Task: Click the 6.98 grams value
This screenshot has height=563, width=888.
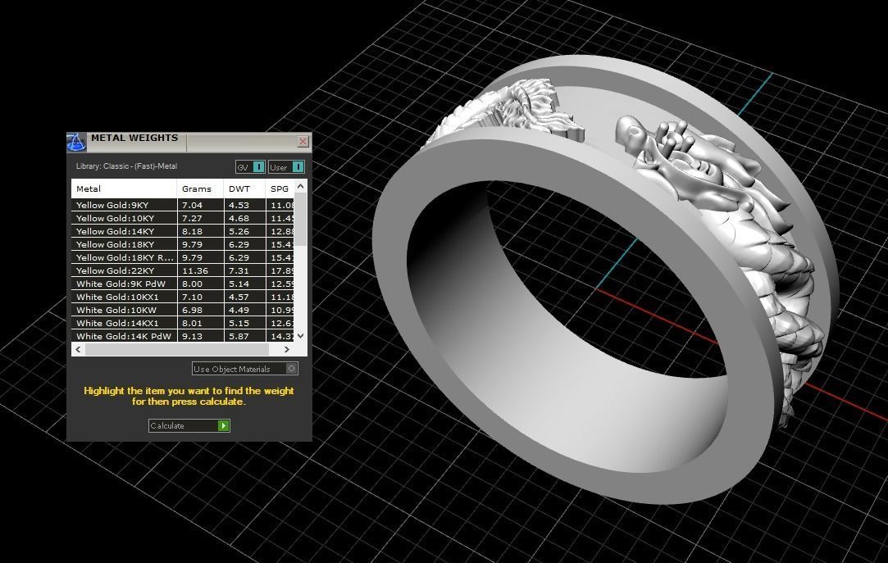Action: 192,310
